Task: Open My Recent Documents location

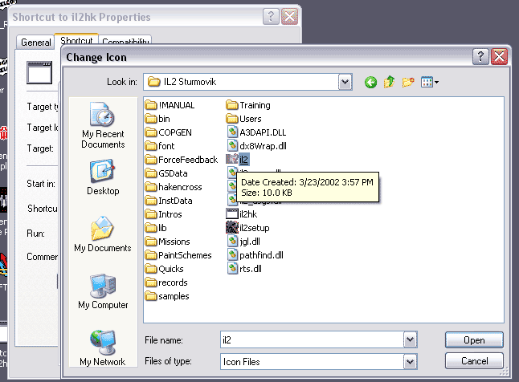Action: [103, 126]
